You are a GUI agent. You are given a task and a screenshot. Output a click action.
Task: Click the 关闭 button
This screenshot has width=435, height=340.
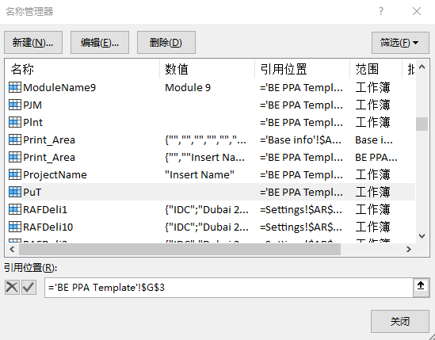pos(400,322)
